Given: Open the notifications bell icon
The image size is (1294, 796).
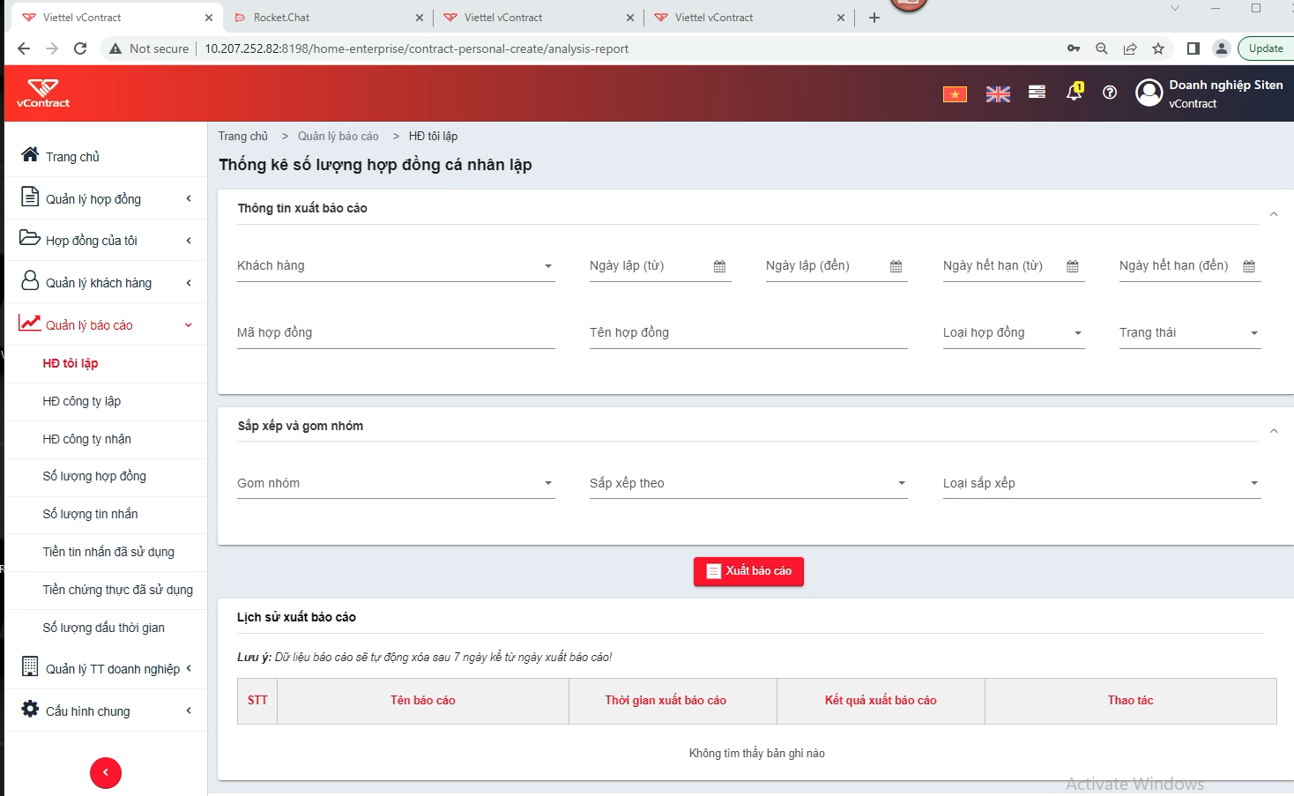Looking at the screenshot, I should pyautogui.click(x=1075, y=92).
